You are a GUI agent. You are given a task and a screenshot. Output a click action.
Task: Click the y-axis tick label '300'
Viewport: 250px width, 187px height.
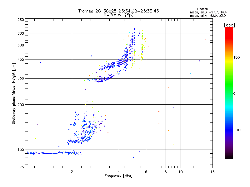(21, 79)
